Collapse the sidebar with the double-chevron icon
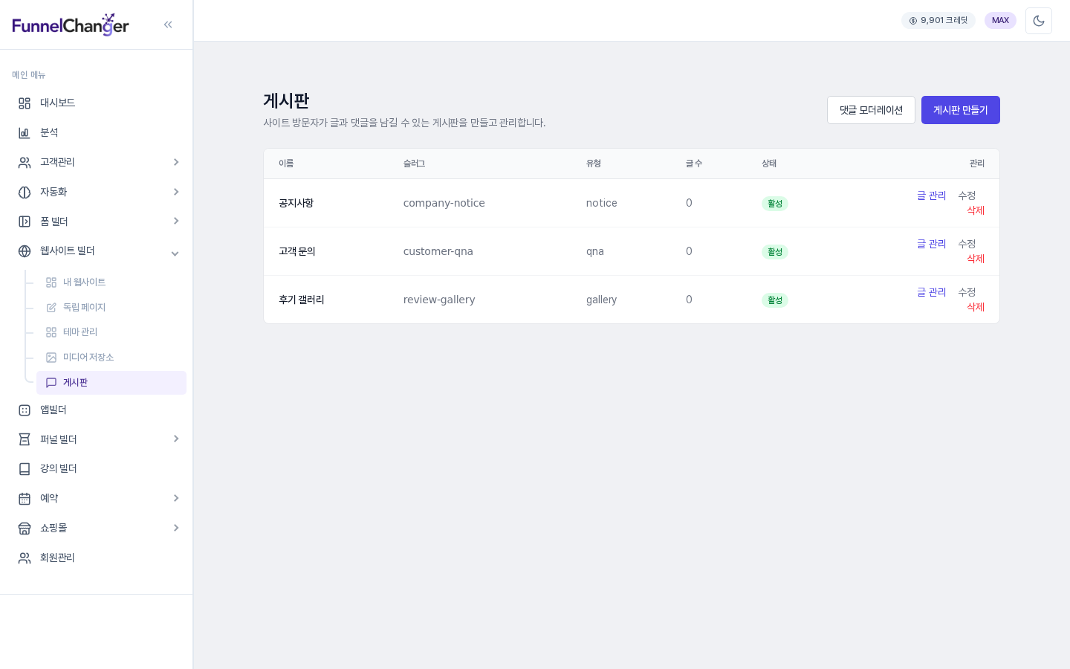 [168, 25]
